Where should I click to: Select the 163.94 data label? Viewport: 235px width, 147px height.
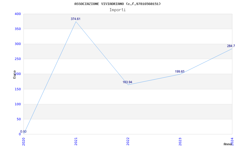click(127, 82)
